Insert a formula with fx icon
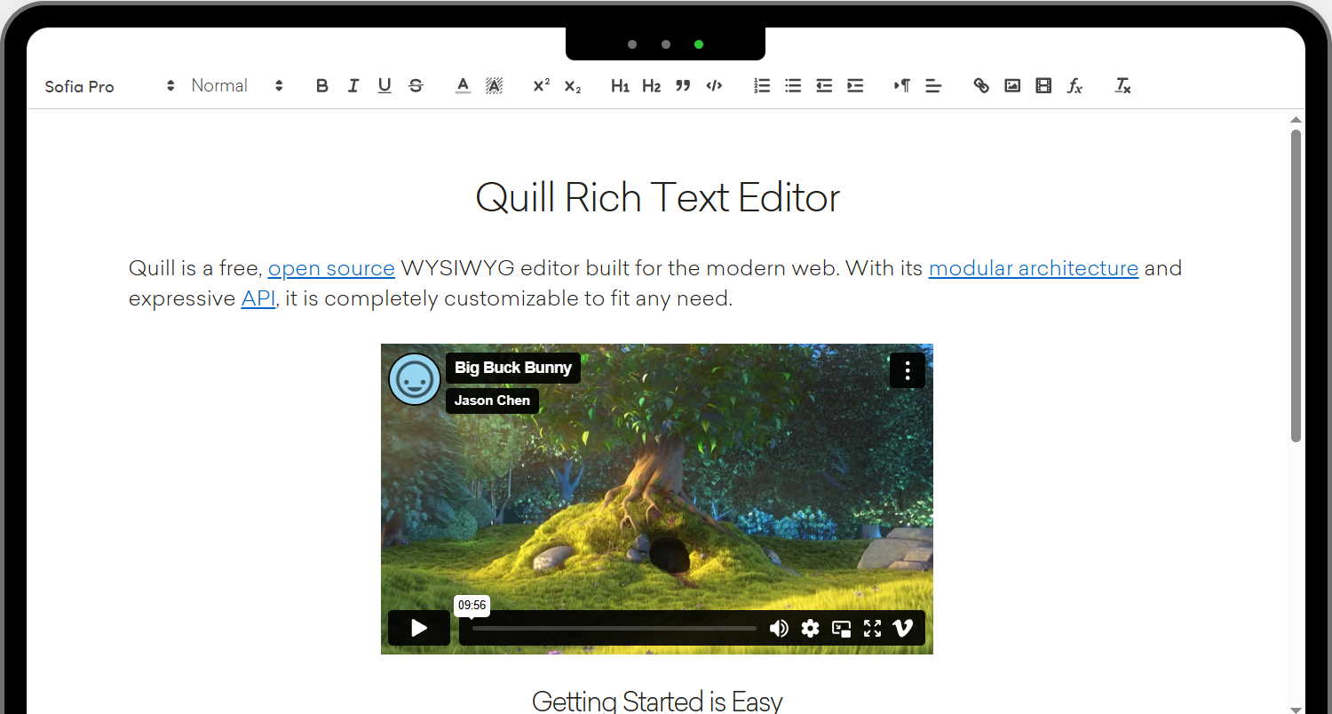 (x=1074, y=86)
